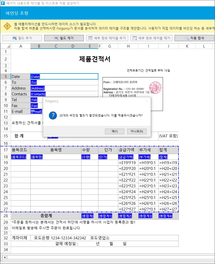
Task: Click the [총합계3] binding field
Action: 145,216
